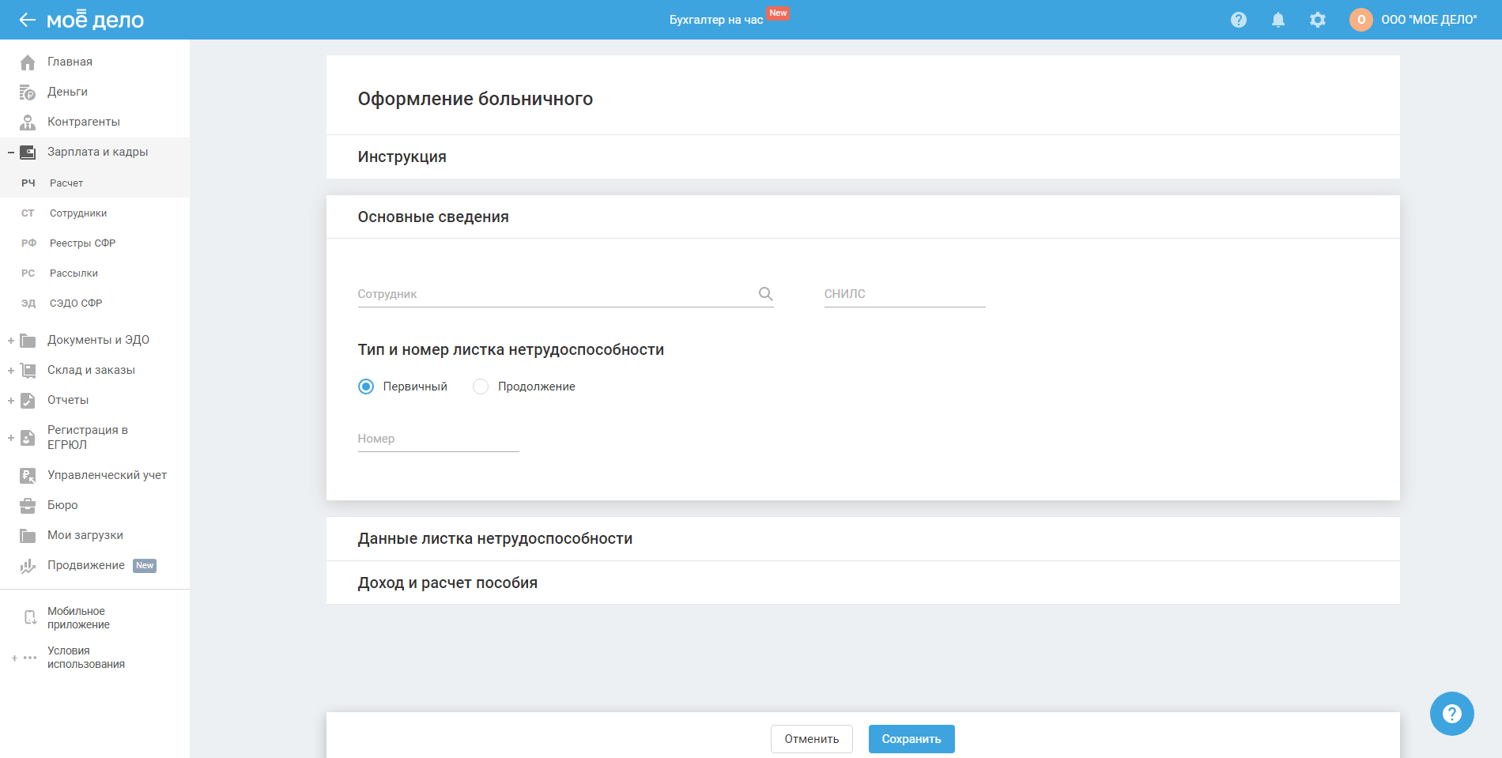Select the Продолжение radio button
The image size is (1502, 758).
coord(481,387)
